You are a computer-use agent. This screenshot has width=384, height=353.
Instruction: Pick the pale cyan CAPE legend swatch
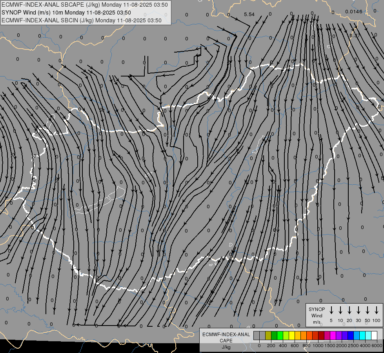point(368,335)
